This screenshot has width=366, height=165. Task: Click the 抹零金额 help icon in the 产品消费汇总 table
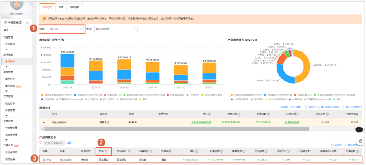click(244, 151)
